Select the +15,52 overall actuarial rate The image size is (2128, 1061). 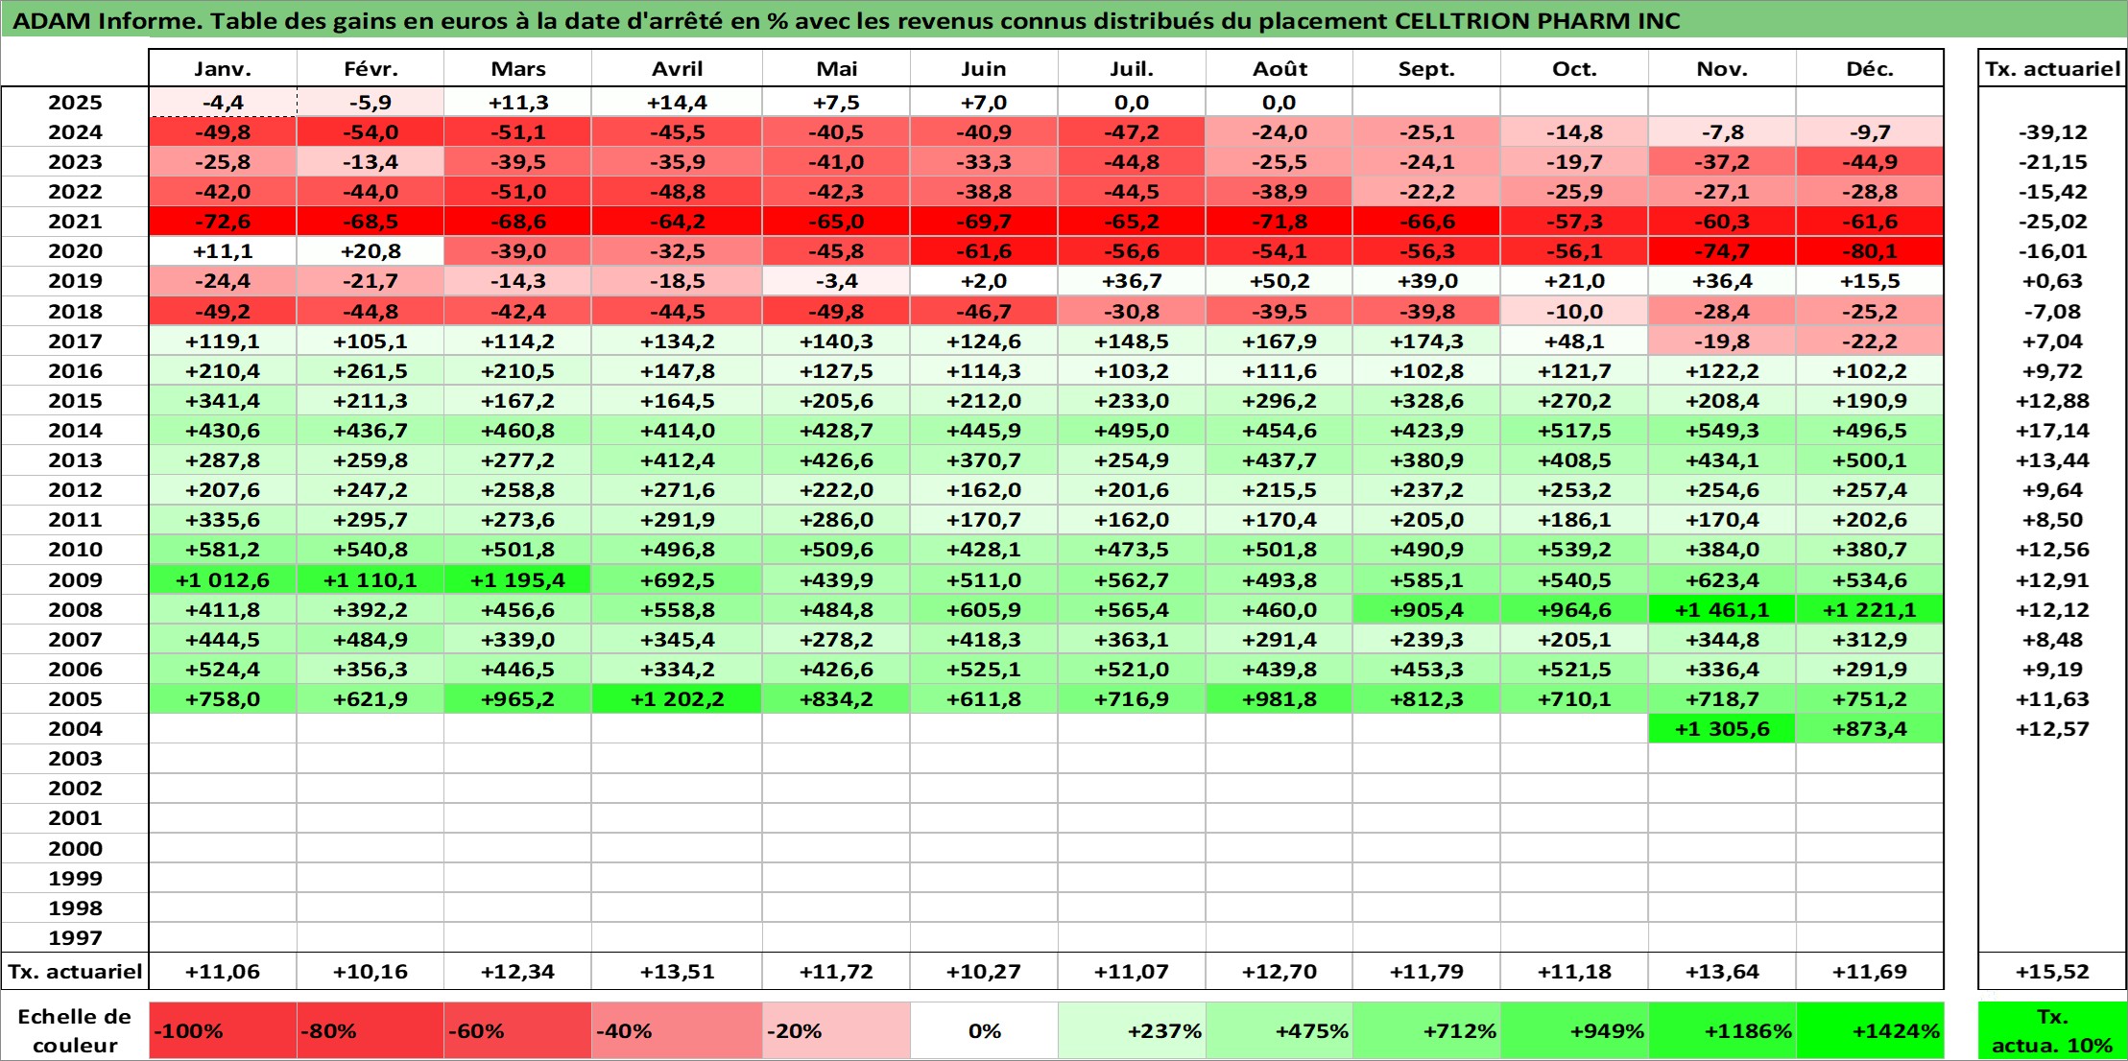(2052, 972)
